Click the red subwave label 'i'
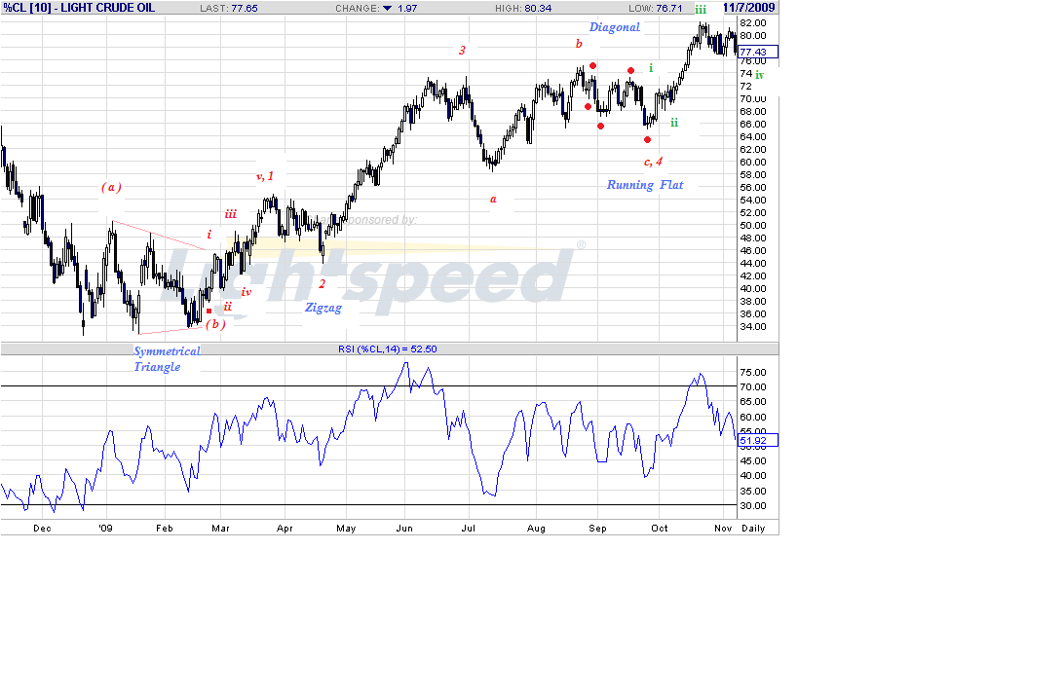This screenshot has width=1064, height=696. point(209,235)
